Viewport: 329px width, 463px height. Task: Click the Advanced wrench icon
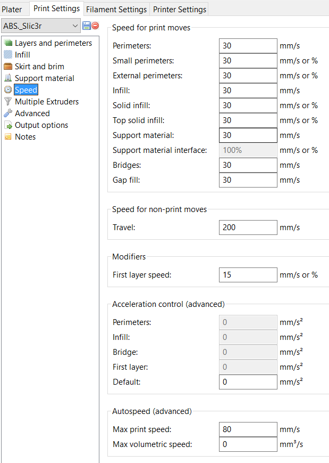pyautogui.click(x=8, y=113)
